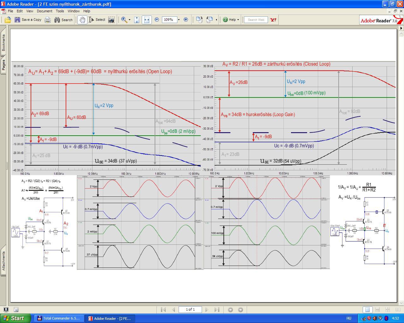Go to the next page
Image resolution: width=404 pixels, height=323 pixels.
pyautogui.click(x=207, y=310)
